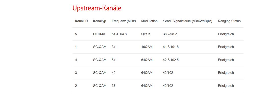Select the 16QAM modulation cell

pyautogui.click(x=147, y=47)
